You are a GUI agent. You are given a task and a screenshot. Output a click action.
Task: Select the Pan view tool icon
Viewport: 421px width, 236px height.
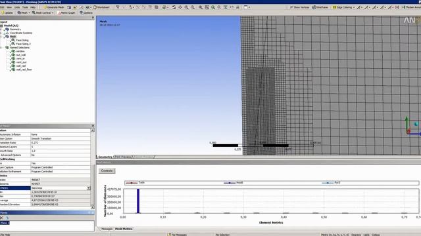(180, 7)
